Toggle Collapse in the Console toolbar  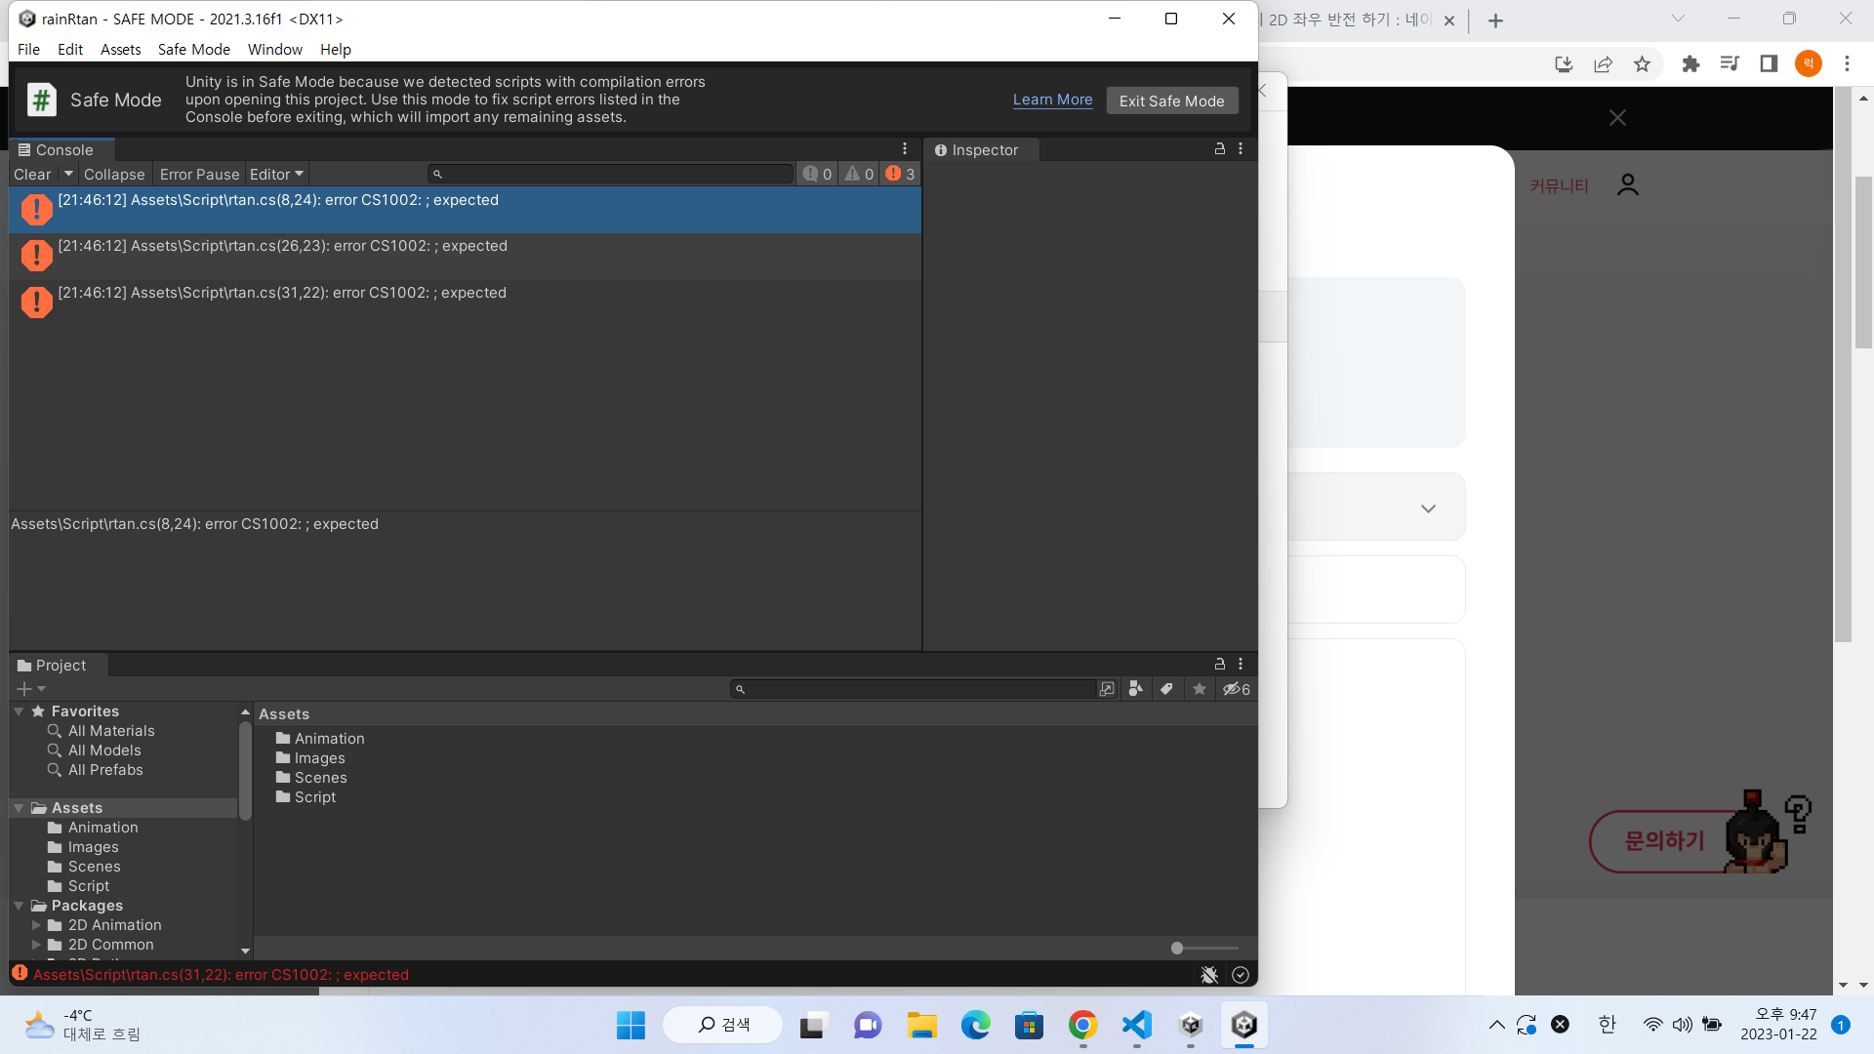(114, 174)
